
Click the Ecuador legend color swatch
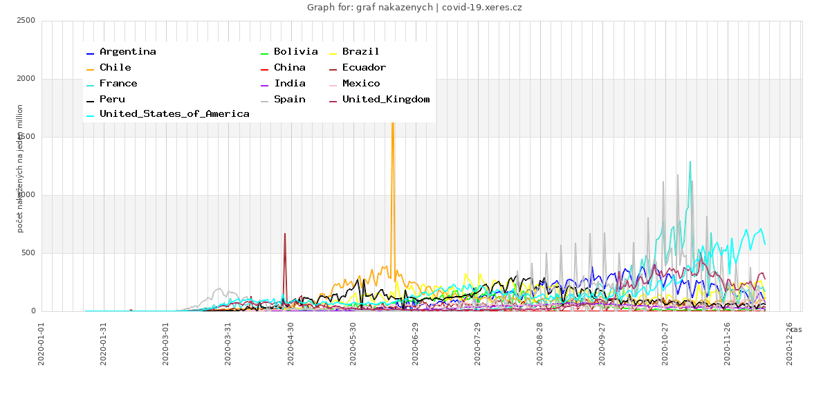[333, 69]
